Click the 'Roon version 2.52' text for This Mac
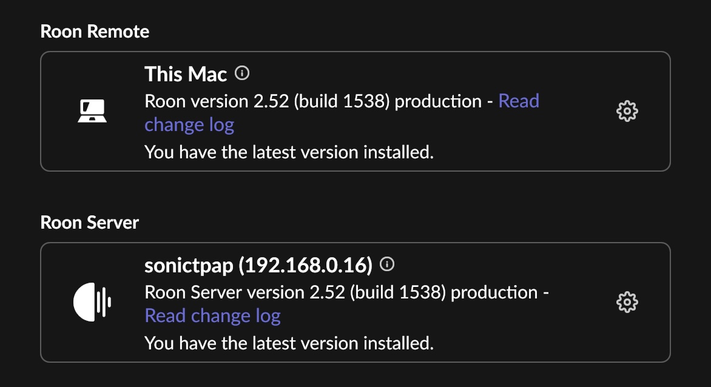The image size is (711, 387). (x=217, y=101)
